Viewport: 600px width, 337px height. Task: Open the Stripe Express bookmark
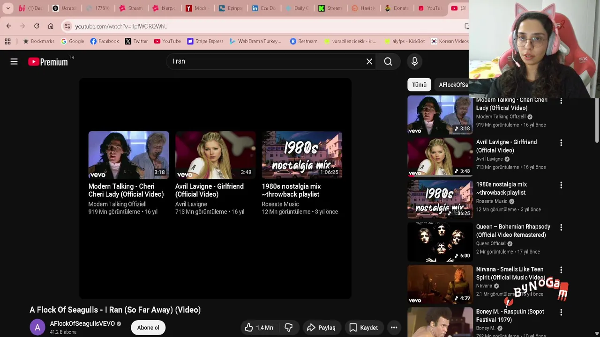[205, 41]
